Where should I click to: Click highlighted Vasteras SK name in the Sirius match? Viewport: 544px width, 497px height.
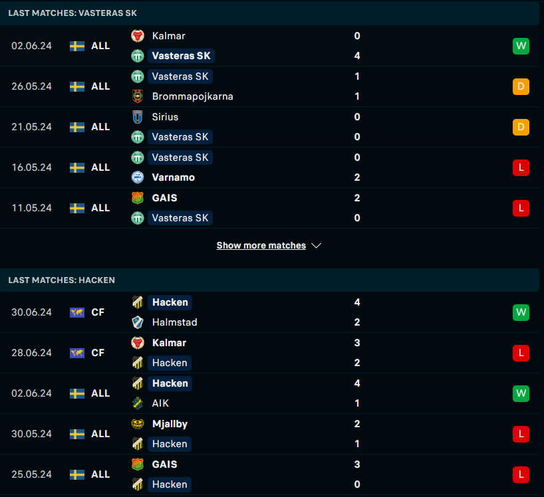pos(180,137)
